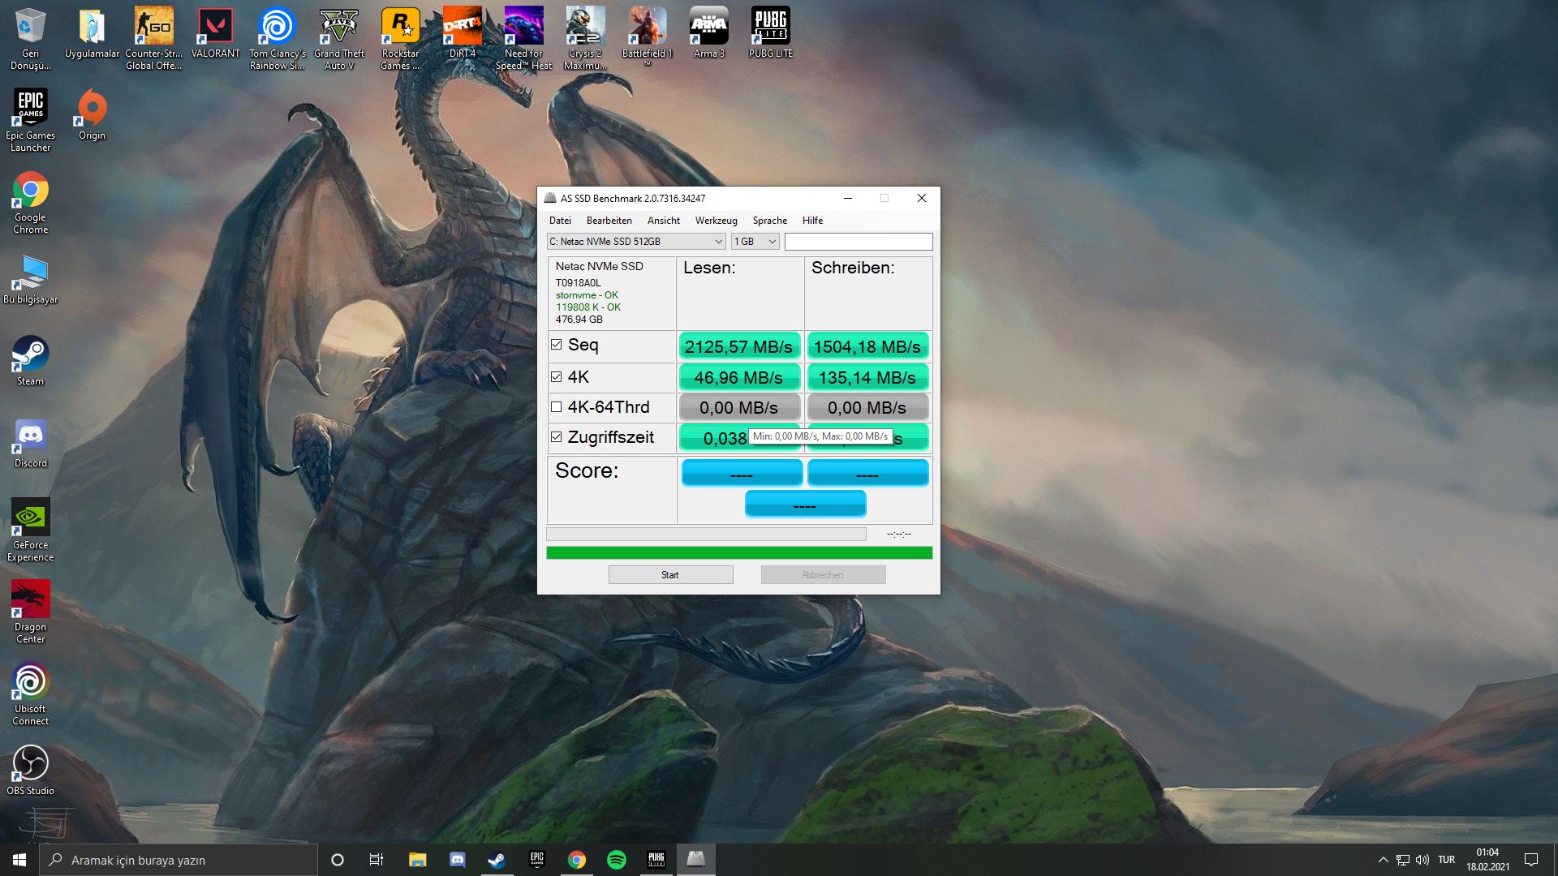The width and height of the screenshot is (1558, 876).
Task: Open the 1 GB test size dropdown
Action: point(755,242)
